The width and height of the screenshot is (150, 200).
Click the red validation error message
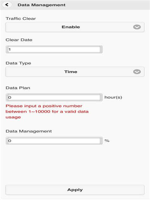coord(47,111)
